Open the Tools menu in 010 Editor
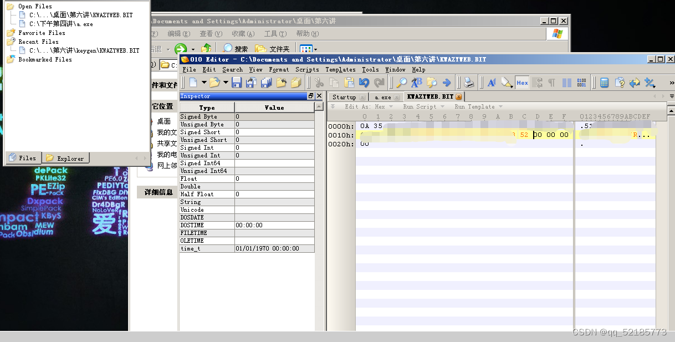Image resolution: width=675 pixels, height=342 pixels. pos(370,69)
